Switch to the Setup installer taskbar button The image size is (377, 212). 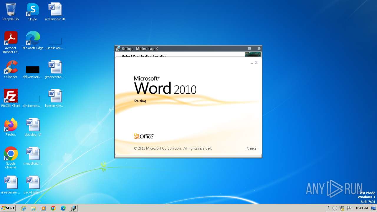click(73, 208)
